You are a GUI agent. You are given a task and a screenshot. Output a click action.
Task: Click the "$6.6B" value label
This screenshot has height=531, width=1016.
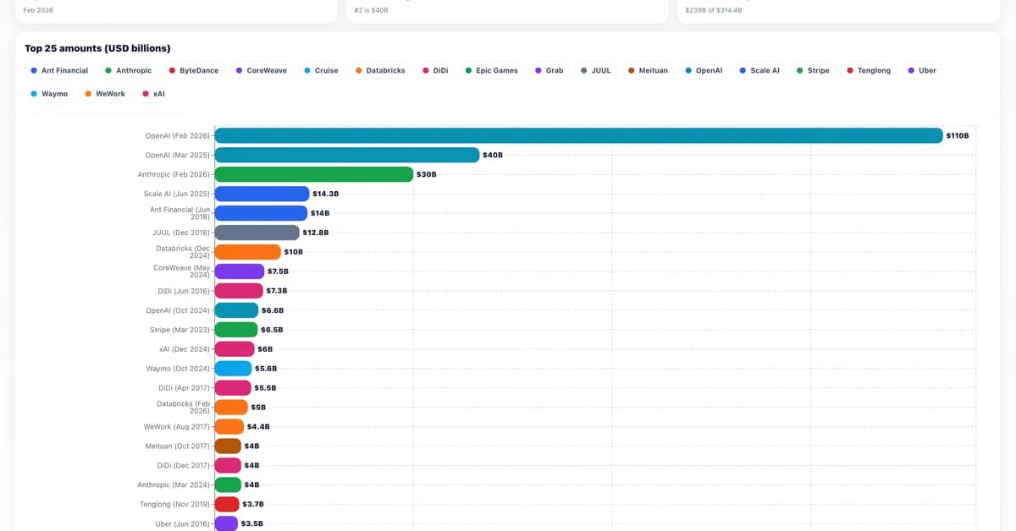point(273,310)
